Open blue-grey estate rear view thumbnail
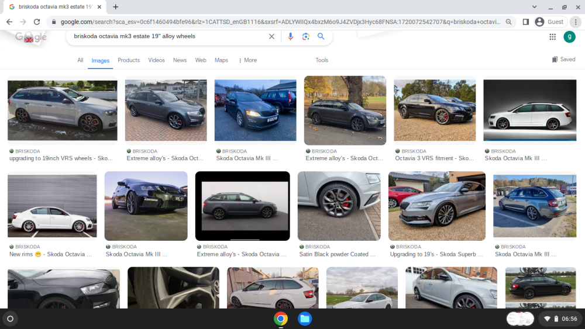Image resolution: width=585 pixels, height=329 pixels. (535, 206)
